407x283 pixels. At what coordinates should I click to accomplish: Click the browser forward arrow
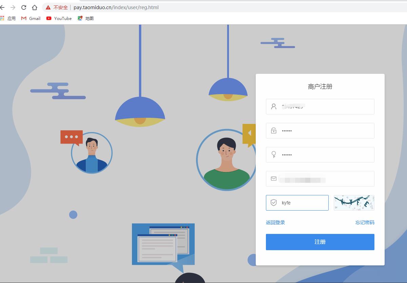pos(13,7)
